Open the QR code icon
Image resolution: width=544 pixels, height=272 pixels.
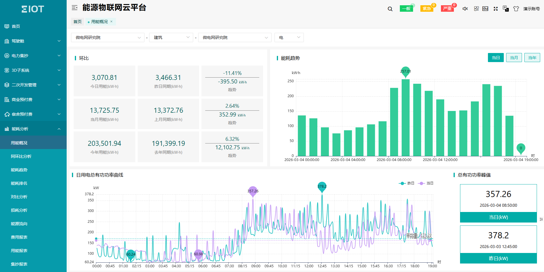[x=476, y=9]
